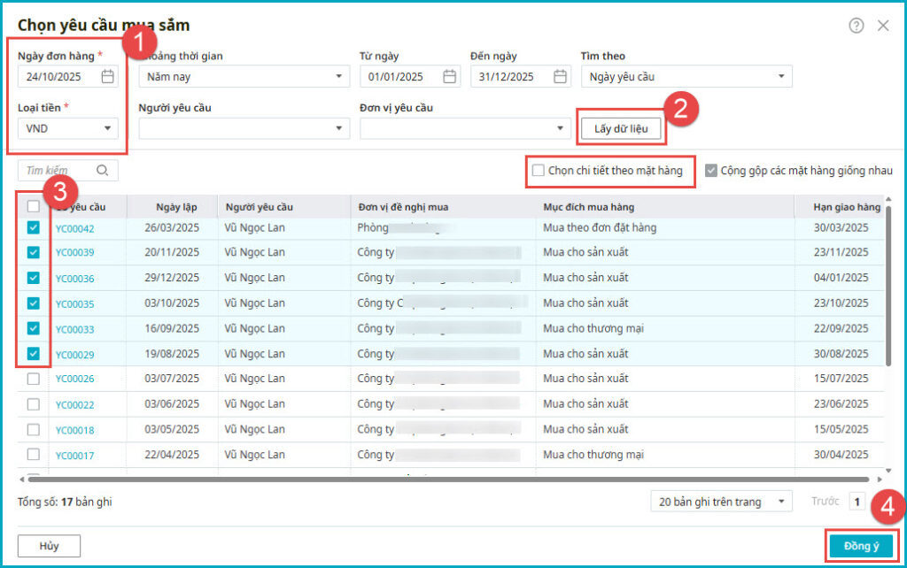
Task: Expand the Loại tiền VND dropdown
Action: click(107, 128)
